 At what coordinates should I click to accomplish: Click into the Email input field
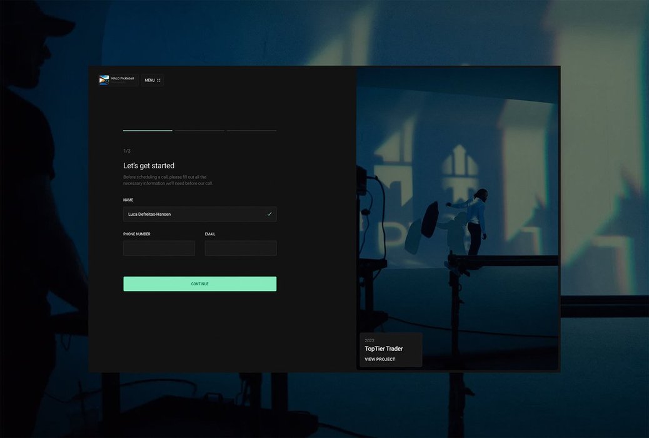pos(241,248)
